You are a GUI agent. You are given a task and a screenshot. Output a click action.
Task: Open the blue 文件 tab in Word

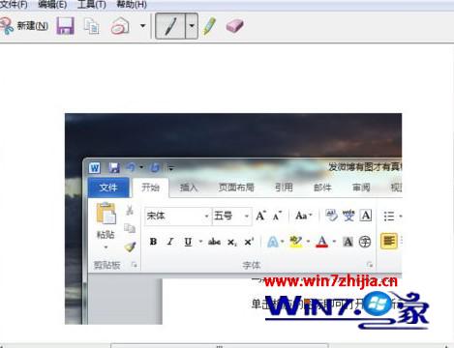pyautogui.click(x=108, y=188)
